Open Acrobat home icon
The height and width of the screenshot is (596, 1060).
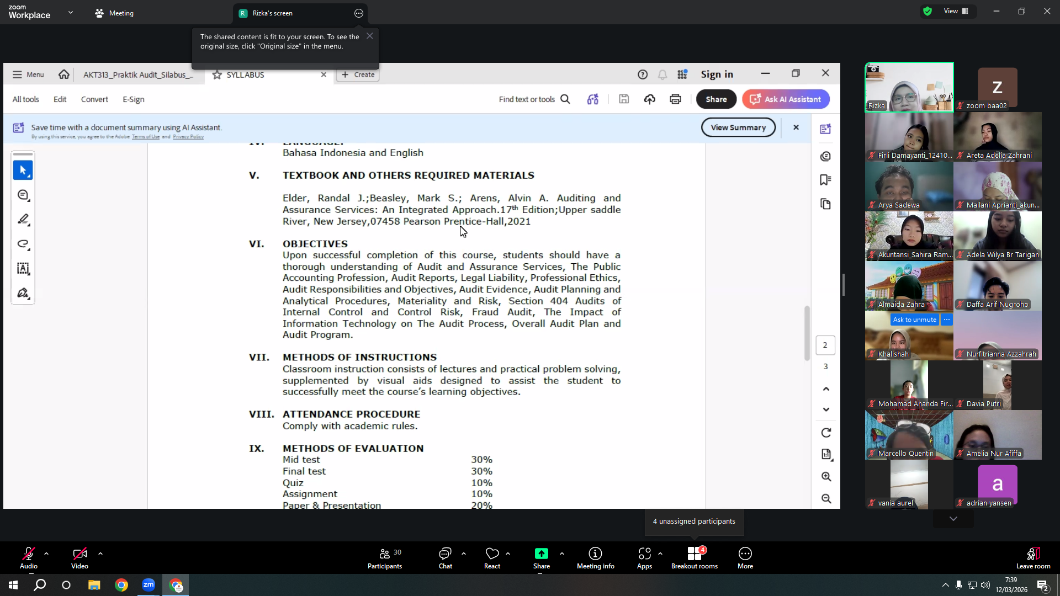click(x=64, y=74)
